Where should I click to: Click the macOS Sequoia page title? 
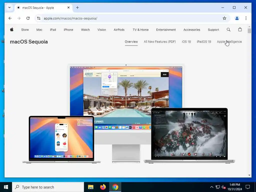pyautogui.click(x=29, y=42)
